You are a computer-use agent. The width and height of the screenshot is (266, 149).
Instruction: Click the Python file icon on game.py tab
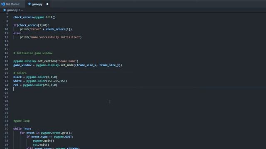(30, 4)
